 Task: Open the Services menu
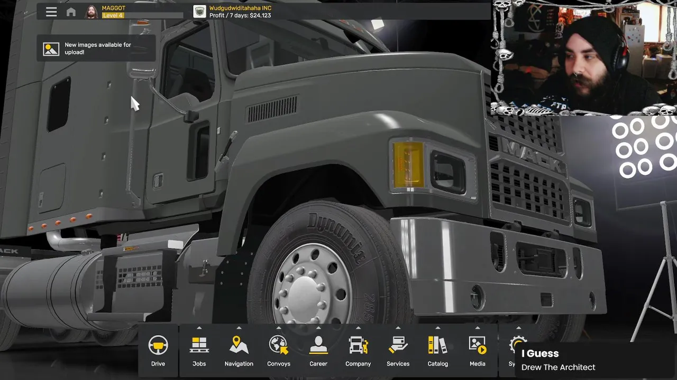coord(398,351)
